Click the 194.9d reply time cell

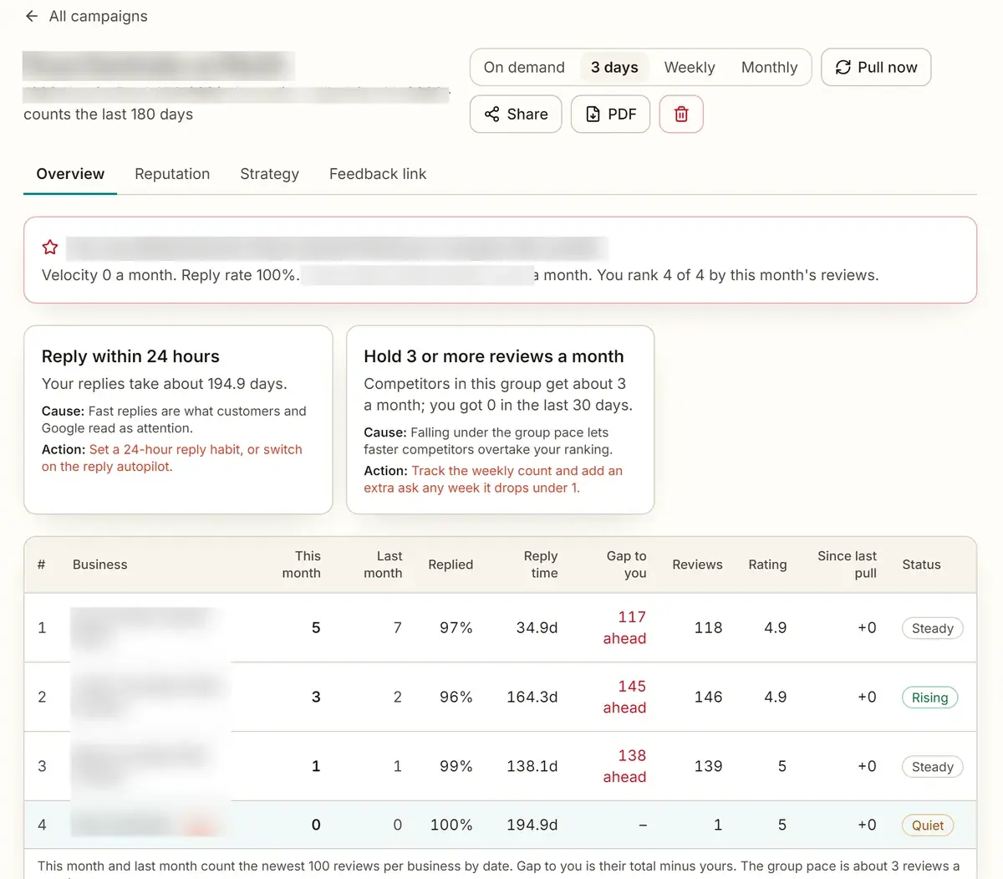tap(532, 825)
